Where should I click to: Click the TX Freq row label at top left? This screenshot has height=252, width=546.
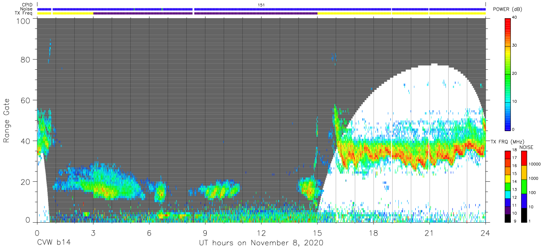24,13
